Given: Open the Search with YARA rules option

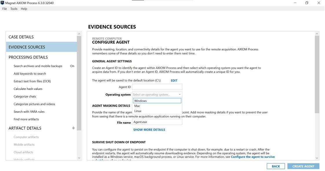Looking at the screenshot, I should pyautogui.click(x=30, y=111).
